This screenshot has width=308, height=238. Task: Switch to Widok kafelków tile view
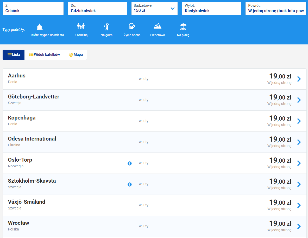click(44, 55)
